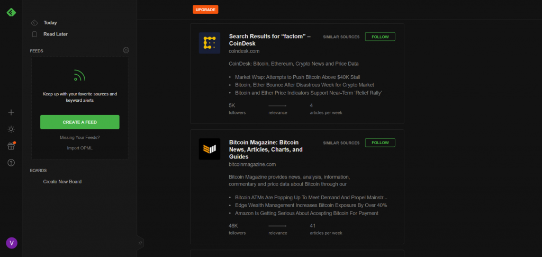Open the gift box icon
Viewport: 542px width, 257px height.
[x=11, y=146]
